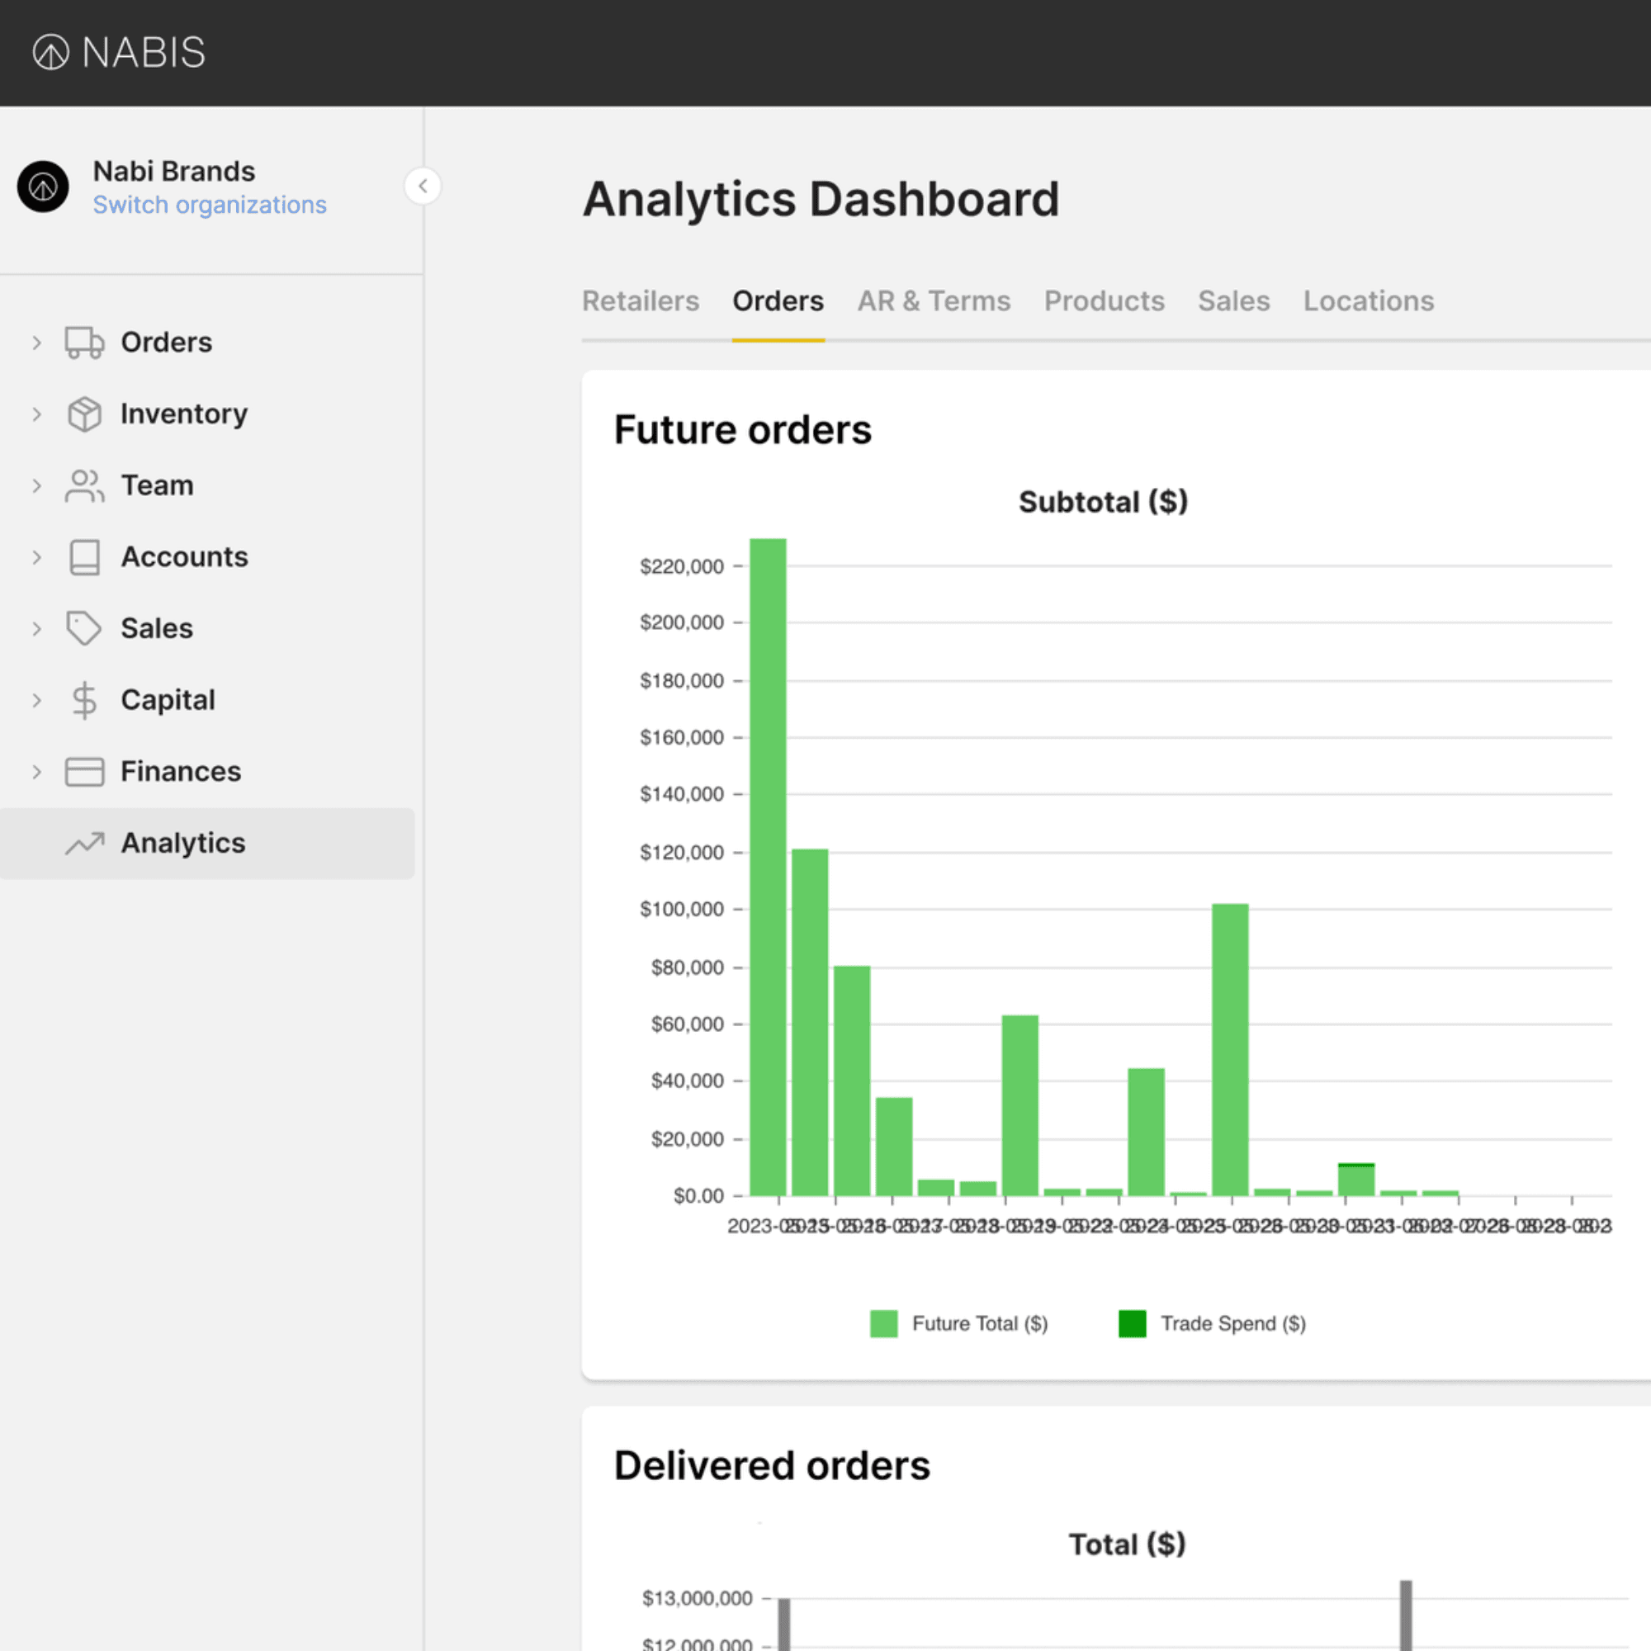This screenshot has height=1651, width=1651.
Task: Click the Team people icon
Action: (84, 485)
